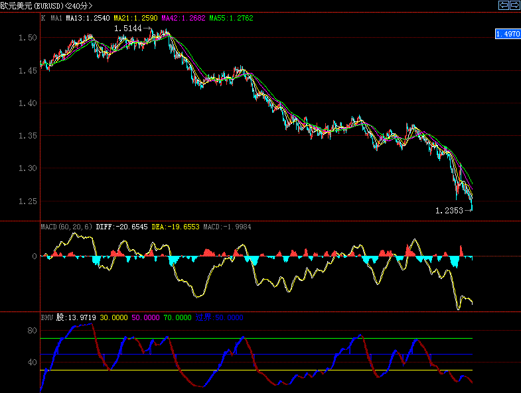Click the blue 1.4970 price tag
Image resolution: width=521 pixels, height=393 pixels.
click(508, 33)
